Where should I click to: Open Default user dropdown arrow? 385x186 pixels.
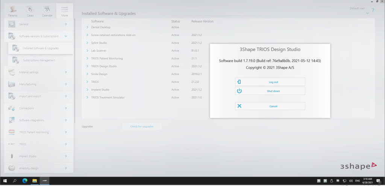[367, 13]
